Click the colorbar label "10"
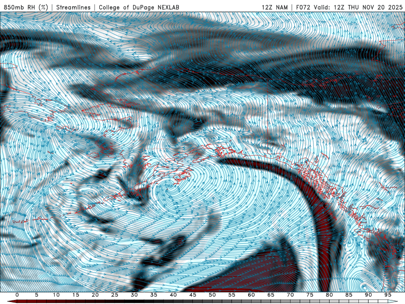 pyautogui.click(x=56, y=295)
